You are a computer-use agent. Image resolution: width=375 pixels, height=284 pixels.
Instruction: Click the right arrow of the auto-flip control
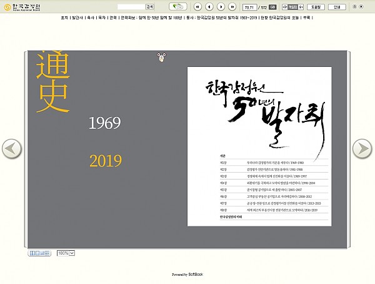click(x=301, y=7)
